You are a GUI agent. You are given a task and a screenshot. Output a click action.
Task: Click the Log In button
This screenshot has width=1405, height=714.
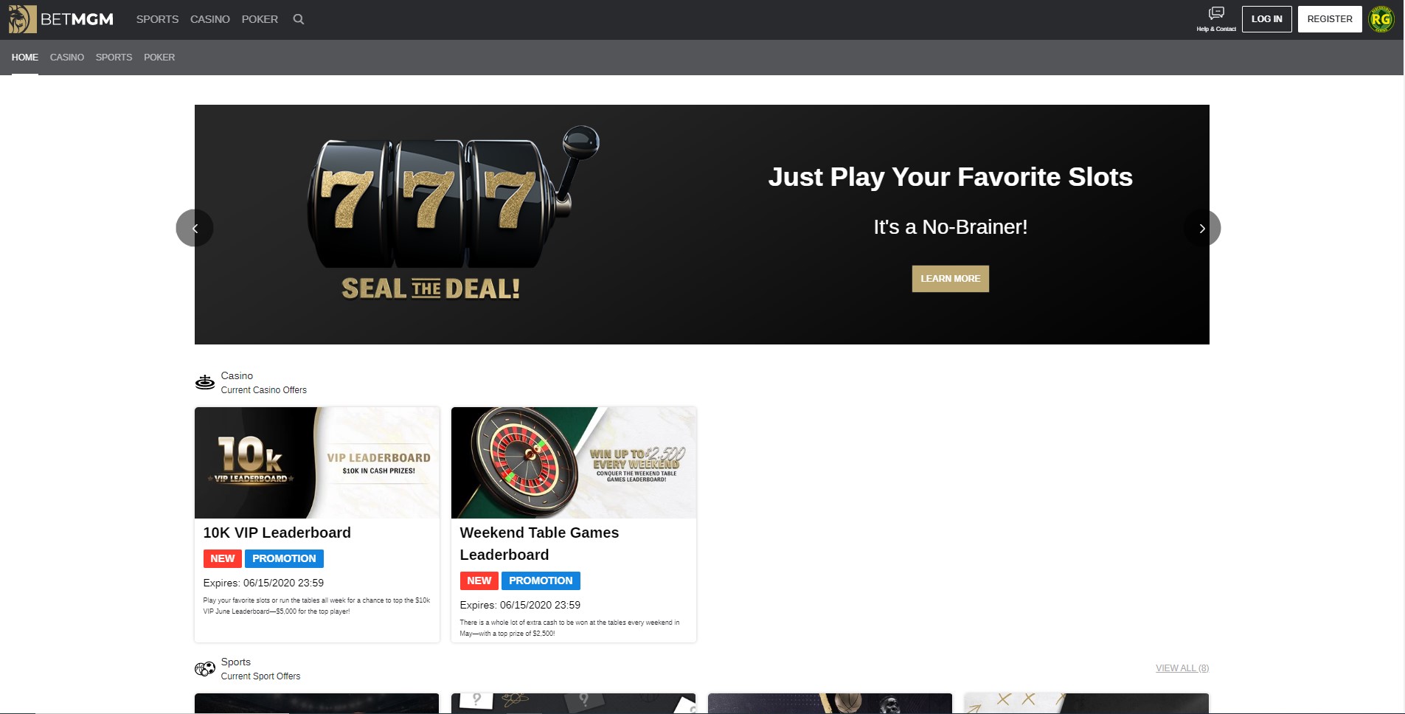1266,19
